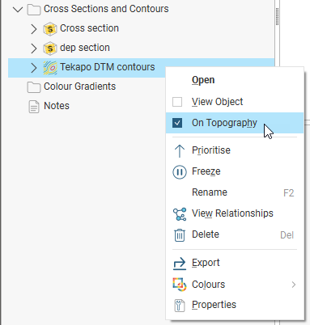Click the View Relationships graph icon
The width and height of the screenshot is (310, 325).
[x=180, y=214]
